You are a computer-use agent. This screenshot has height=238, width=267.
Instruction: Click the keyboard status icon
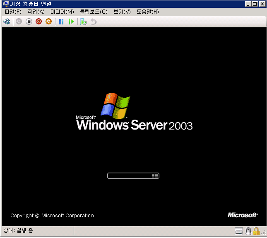(239, 231)
